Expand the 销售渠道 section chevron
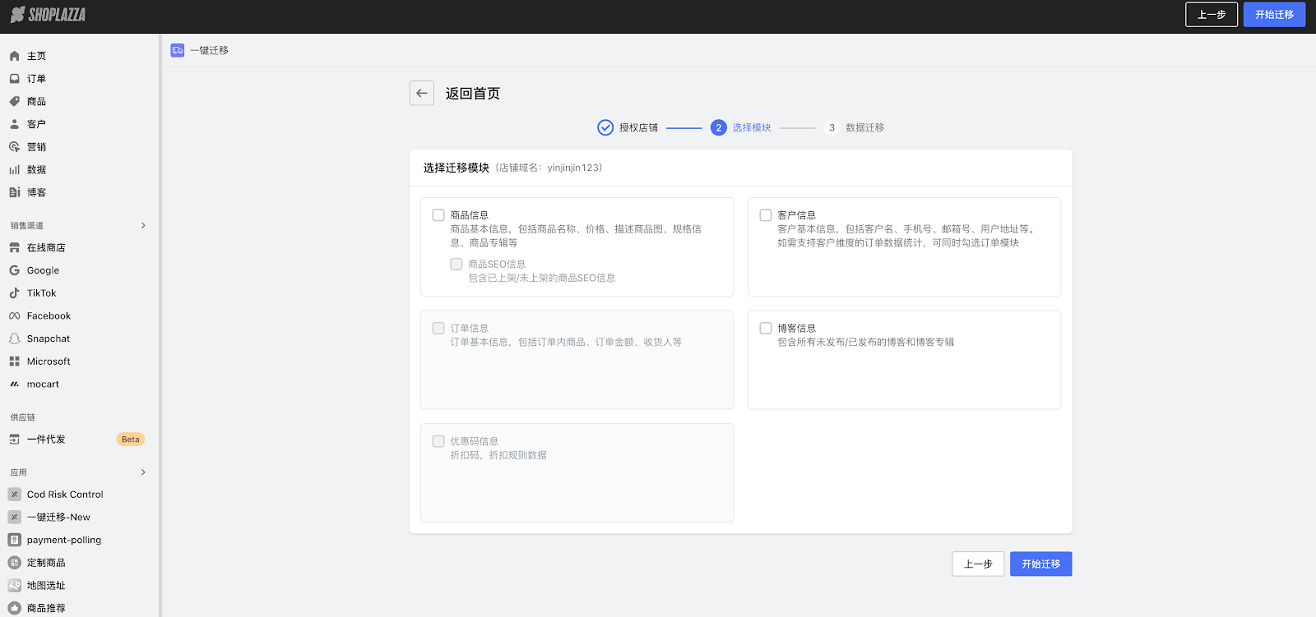The image size is (1316, 617). pos(143,225)
